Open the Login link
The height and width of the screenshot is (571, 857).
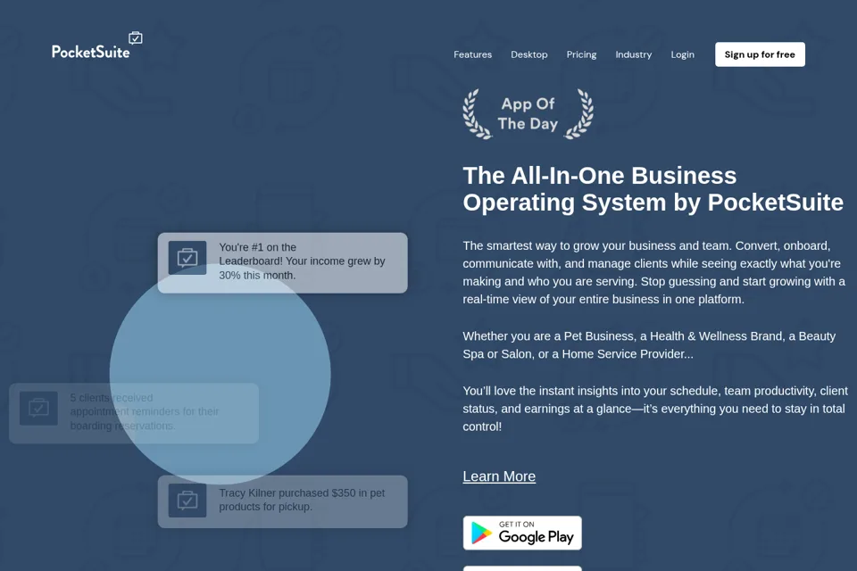[682, 54]
